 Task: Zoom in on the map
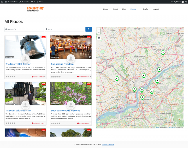(x=99, y=30)
